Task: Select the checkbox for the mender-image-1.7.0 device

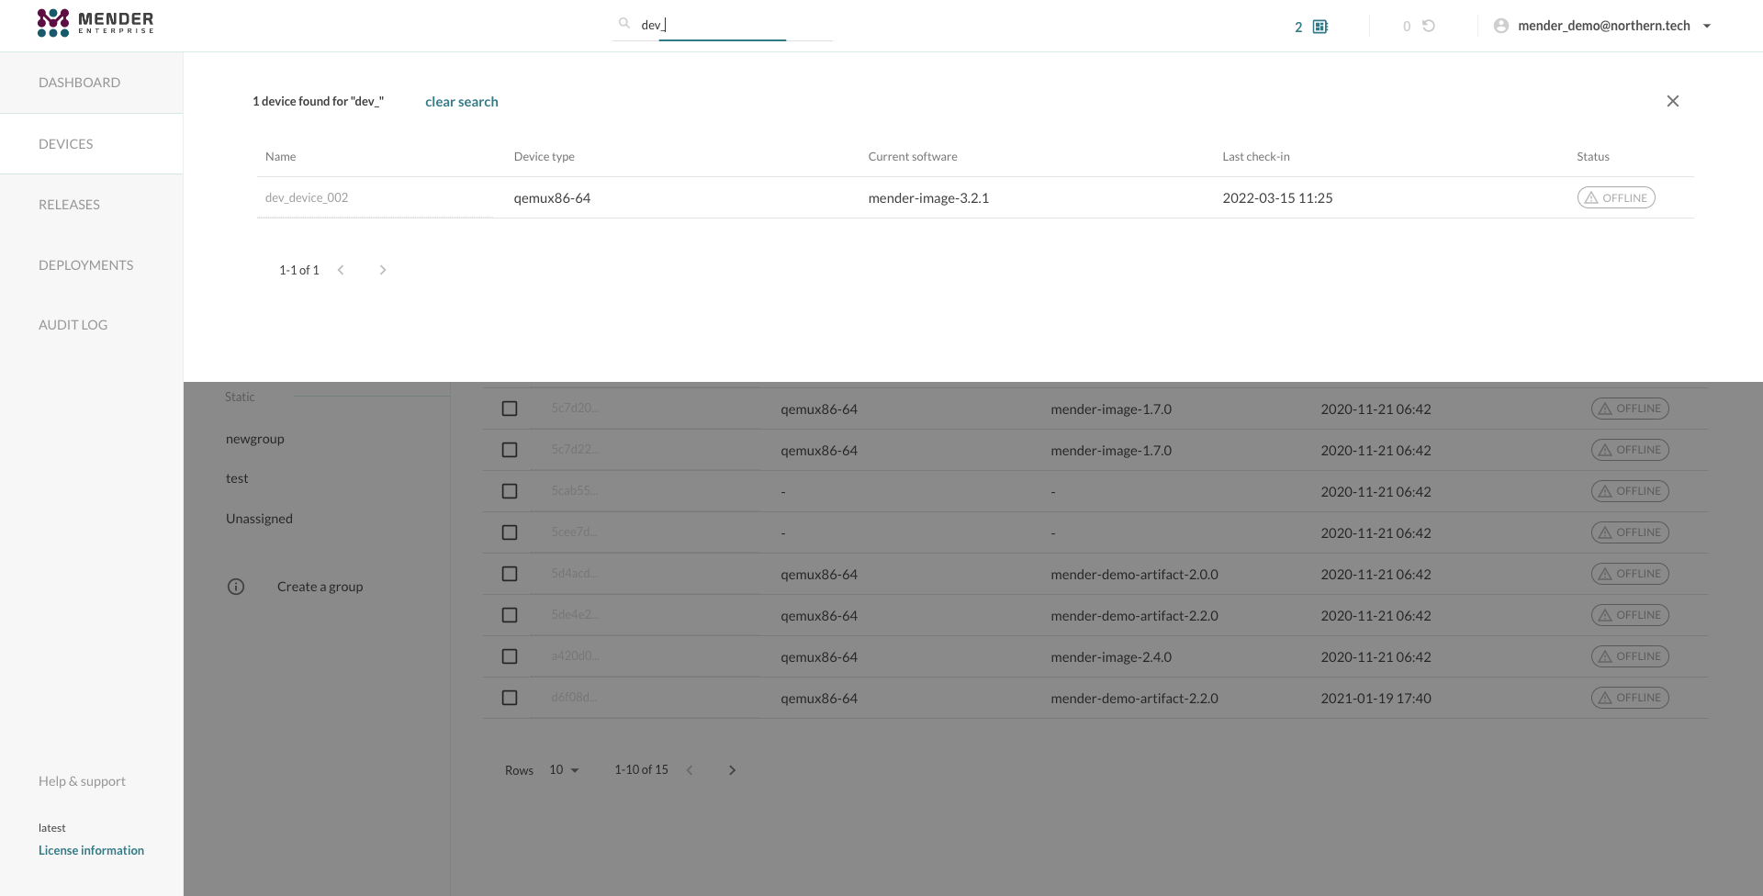Action: (x=510, y=409)
